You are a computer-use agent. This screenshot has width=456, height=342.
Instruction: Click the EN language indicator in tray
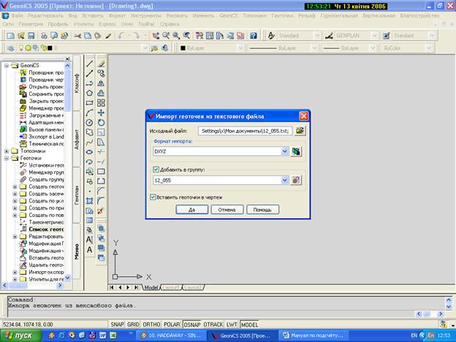(414, 335)
